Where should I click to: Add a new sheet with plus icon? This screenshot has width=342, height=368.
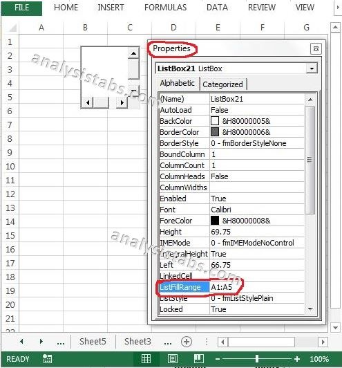point(187,342)
